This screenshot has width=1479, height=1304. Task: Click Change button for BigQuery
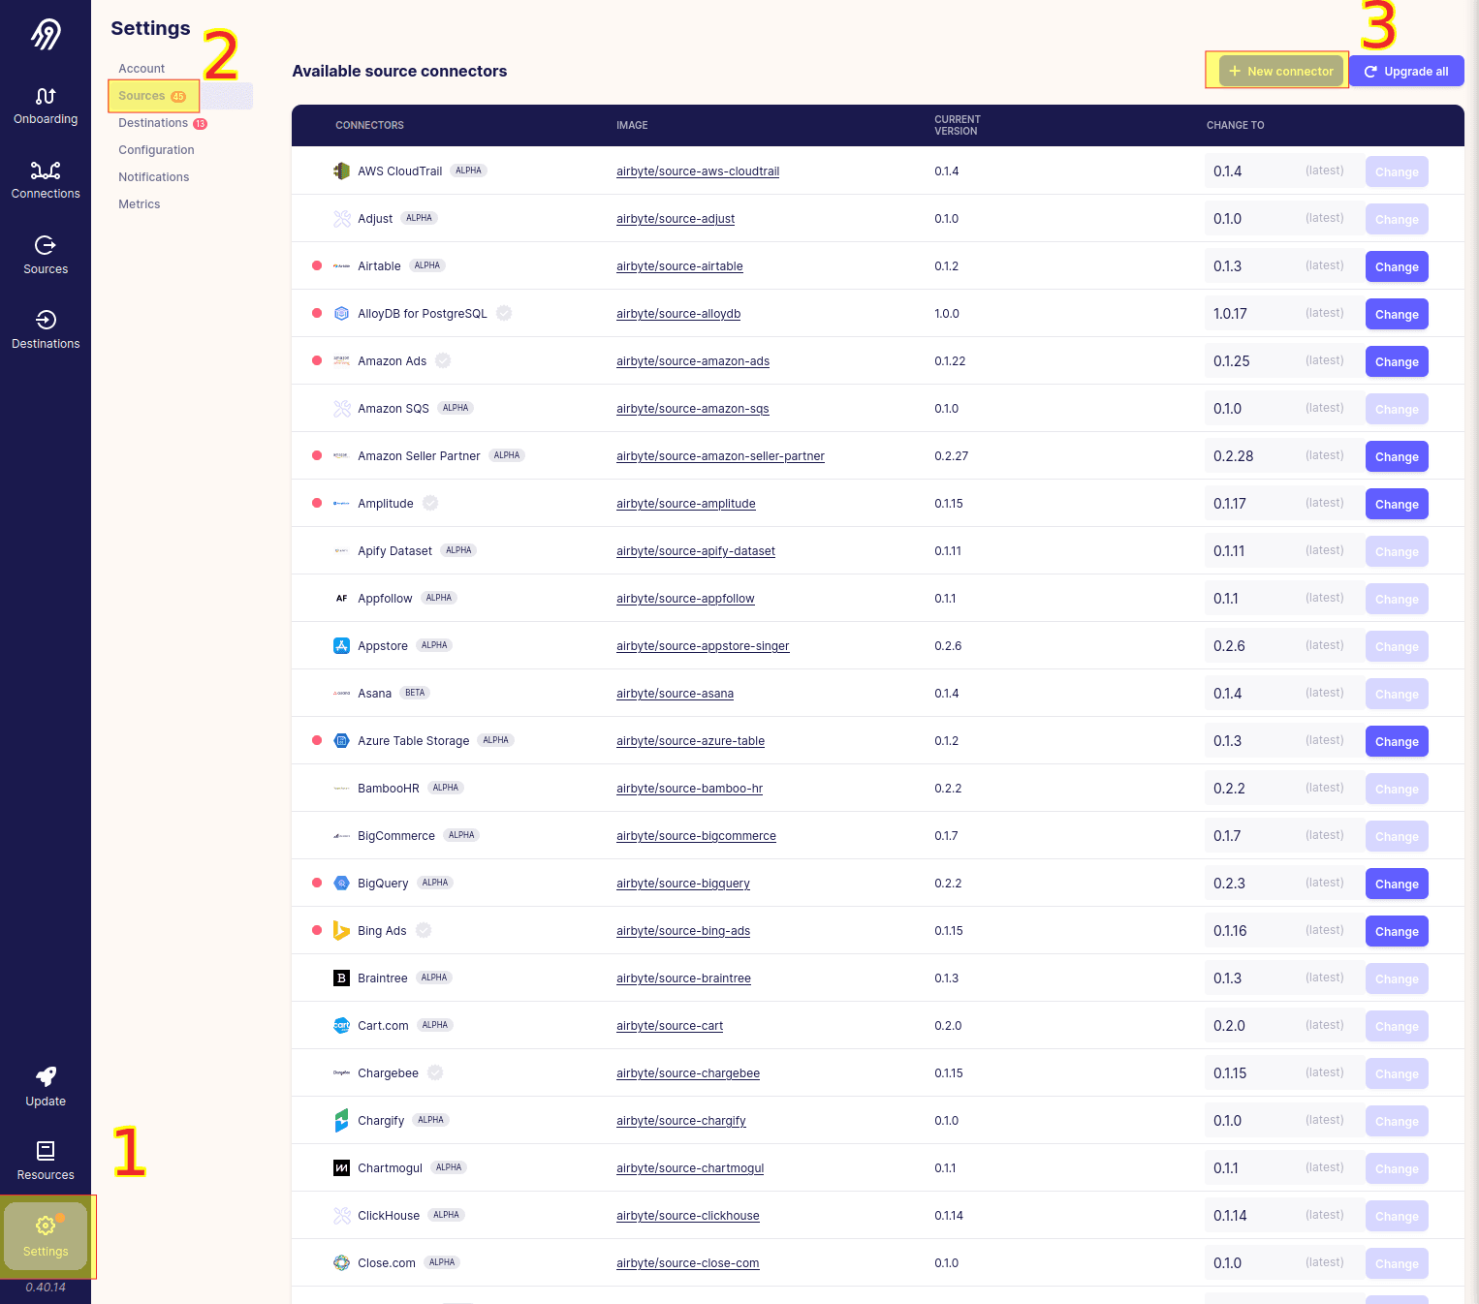point(1397,884)
